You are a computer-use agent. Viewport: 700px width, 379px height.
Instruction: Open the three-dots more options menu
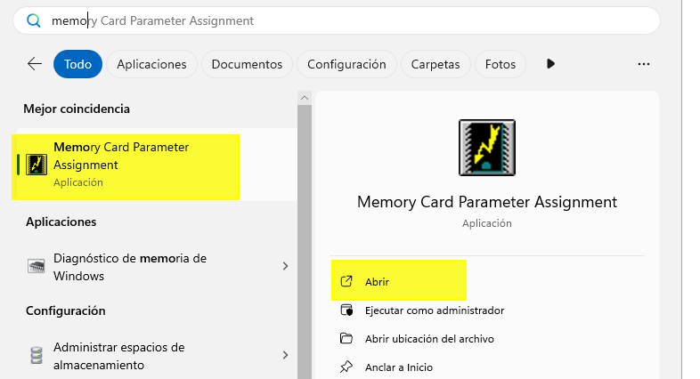(644, 64)
